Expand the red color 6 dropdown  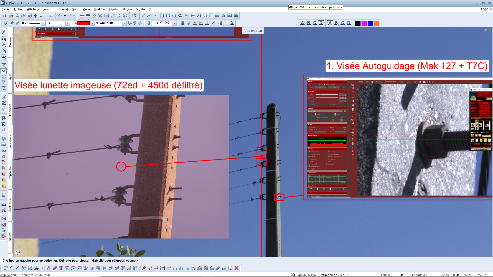pos(92,23)
